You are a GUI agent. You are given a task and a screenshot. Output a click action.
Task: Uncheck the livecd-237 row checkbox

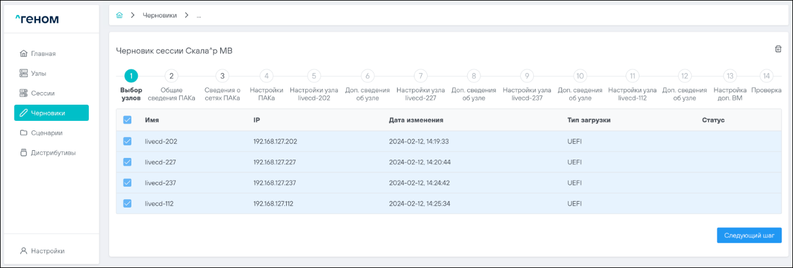coord(127,183)
